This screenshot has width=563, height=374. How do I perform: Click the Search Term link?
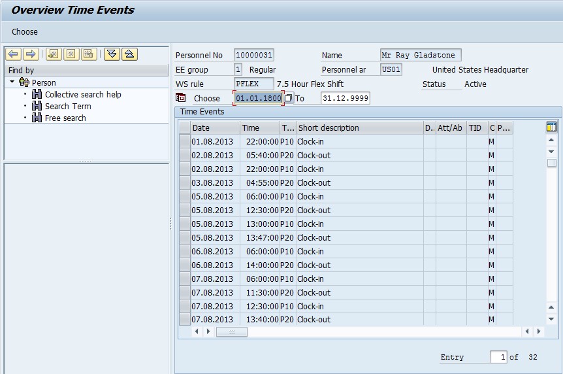pyautogui.click(x=68, y=107)
